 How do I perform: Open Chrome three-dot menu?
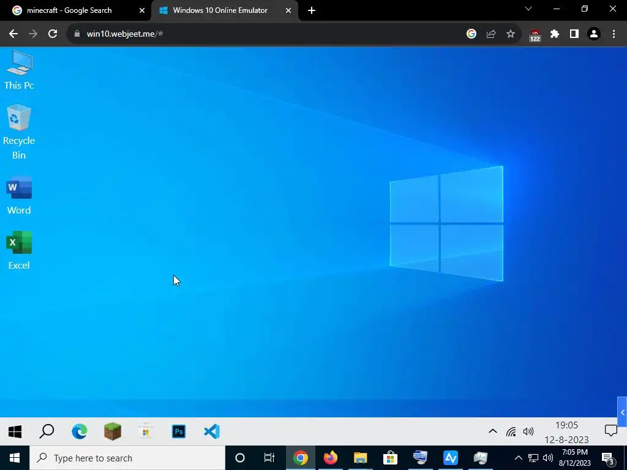pyautogui.click(x=614, y=34)
